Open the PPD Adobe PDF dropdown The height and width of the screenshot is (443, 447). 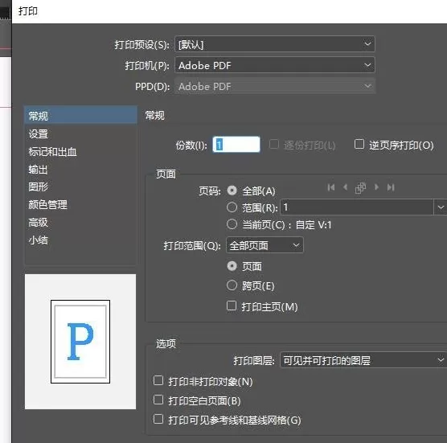tap(274, 86)
